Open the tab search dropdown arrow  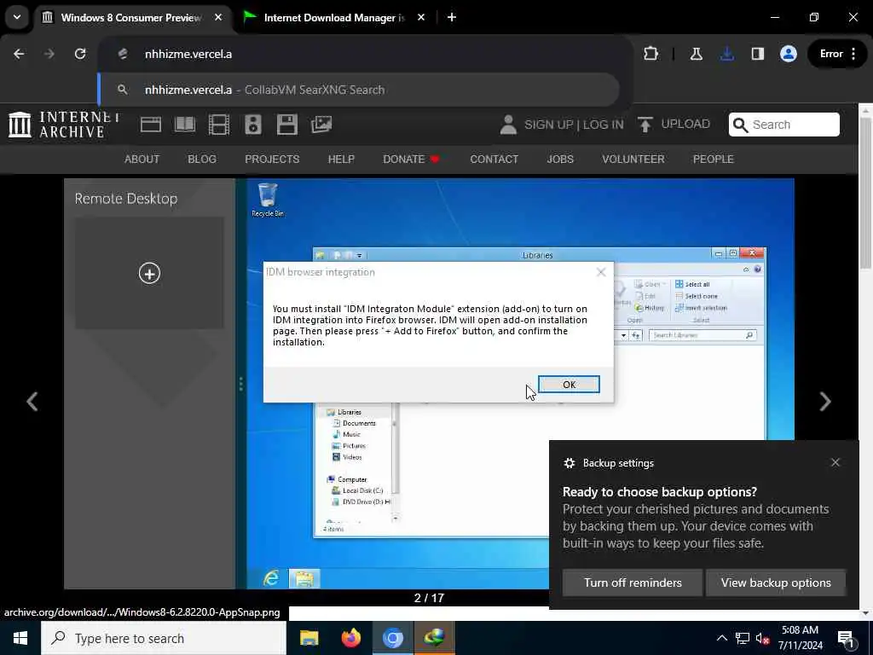17,17
